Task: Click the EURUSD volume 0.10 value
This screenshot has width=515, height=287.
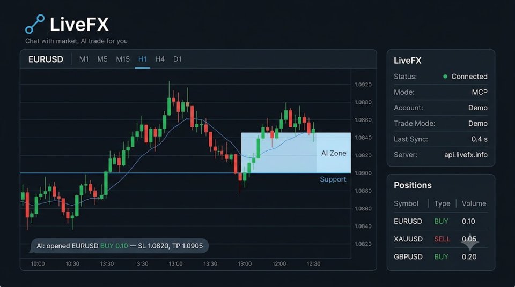Action: click(x=468, y=221)
